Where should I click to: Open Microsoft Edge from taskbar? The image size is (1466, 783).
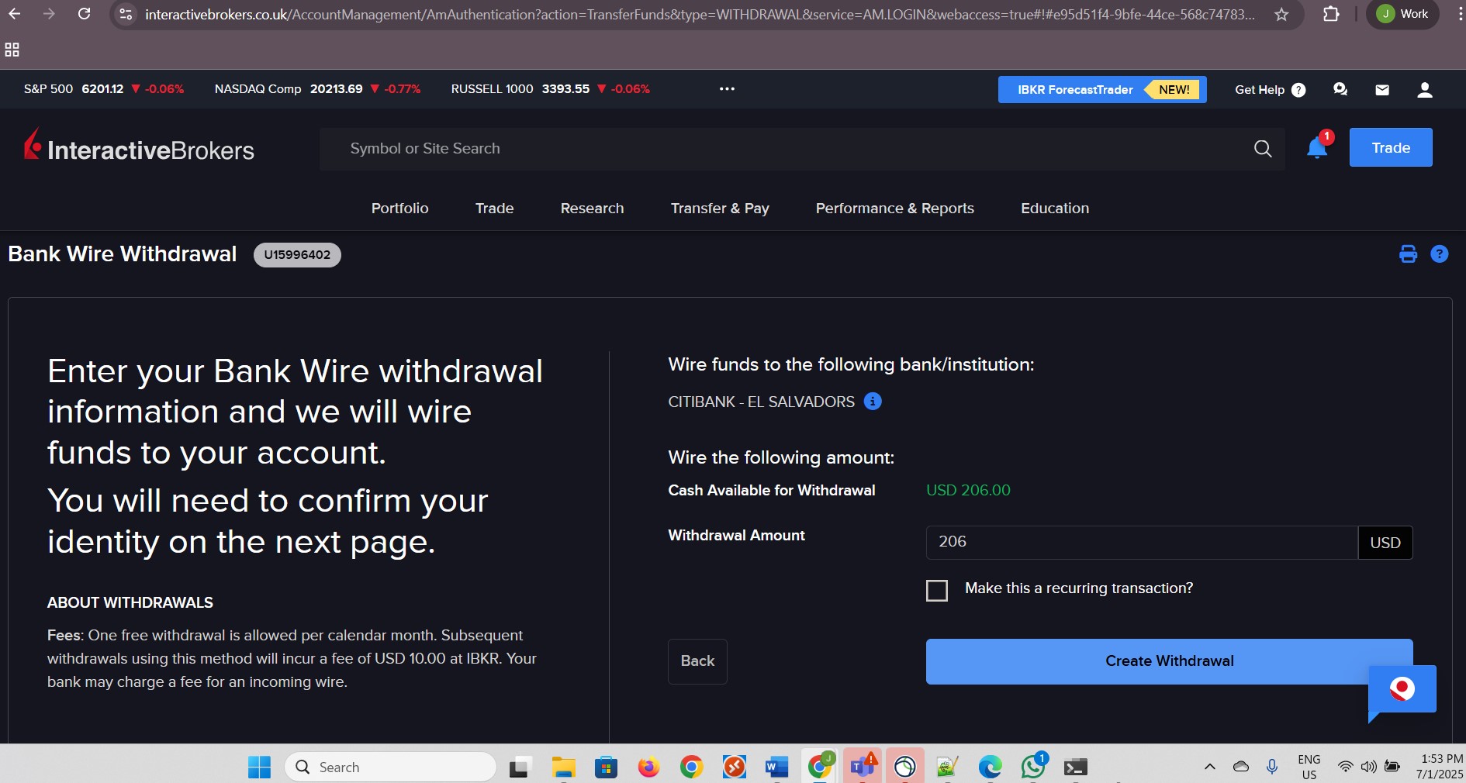(990, 767)
